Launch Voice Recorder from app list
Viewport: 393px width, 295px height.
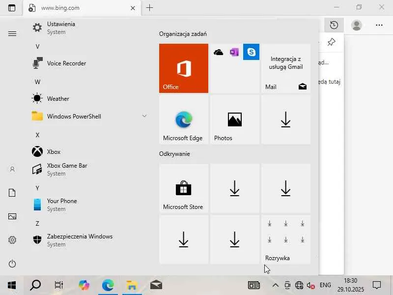pyautogui.click(x=90, y=63)
